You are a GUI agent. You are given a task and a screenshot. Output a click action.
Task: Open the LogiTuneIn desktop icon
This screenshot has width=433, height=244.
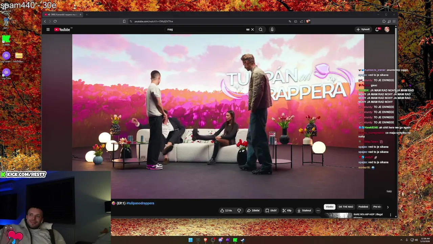6,57
